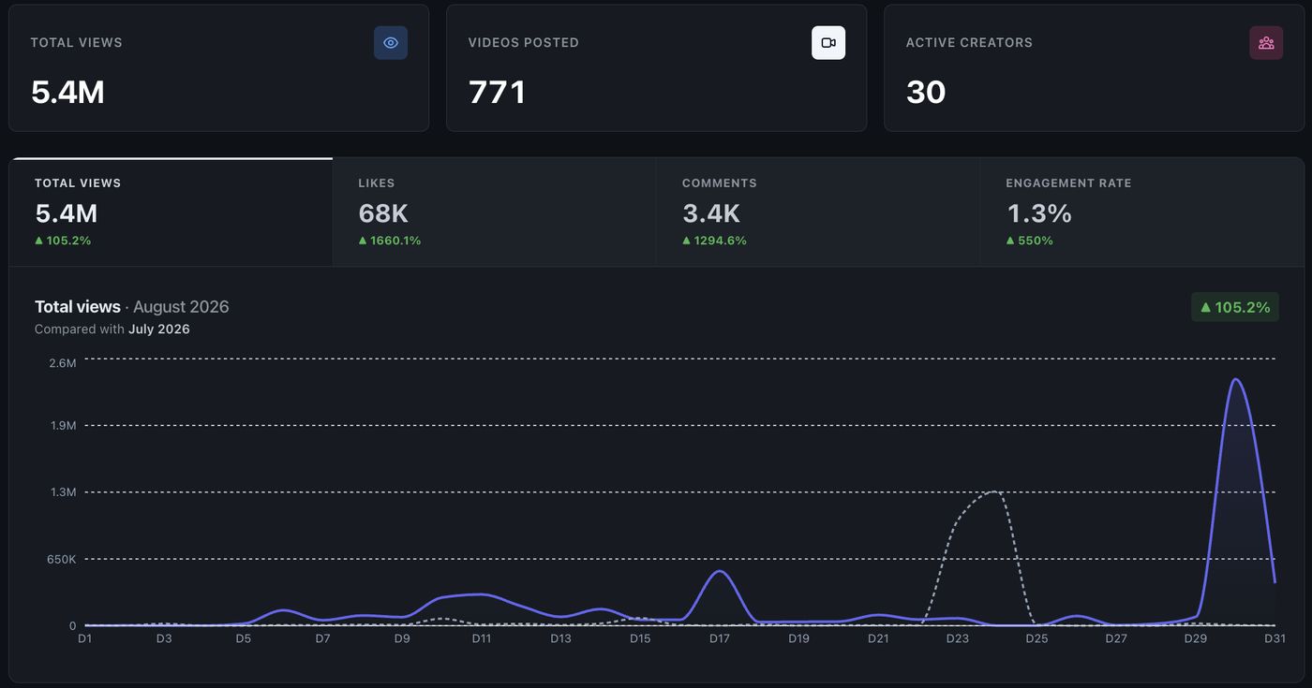Click the people icon on Active Creators card
This screenshot has height=688, width=1312.
click(1266, 43)
